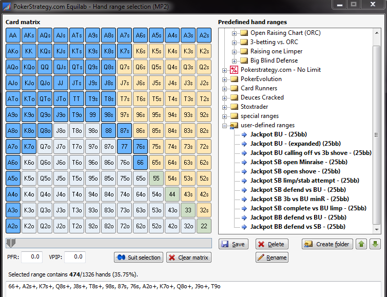Click the range percentage slider handle

(11, 243)
